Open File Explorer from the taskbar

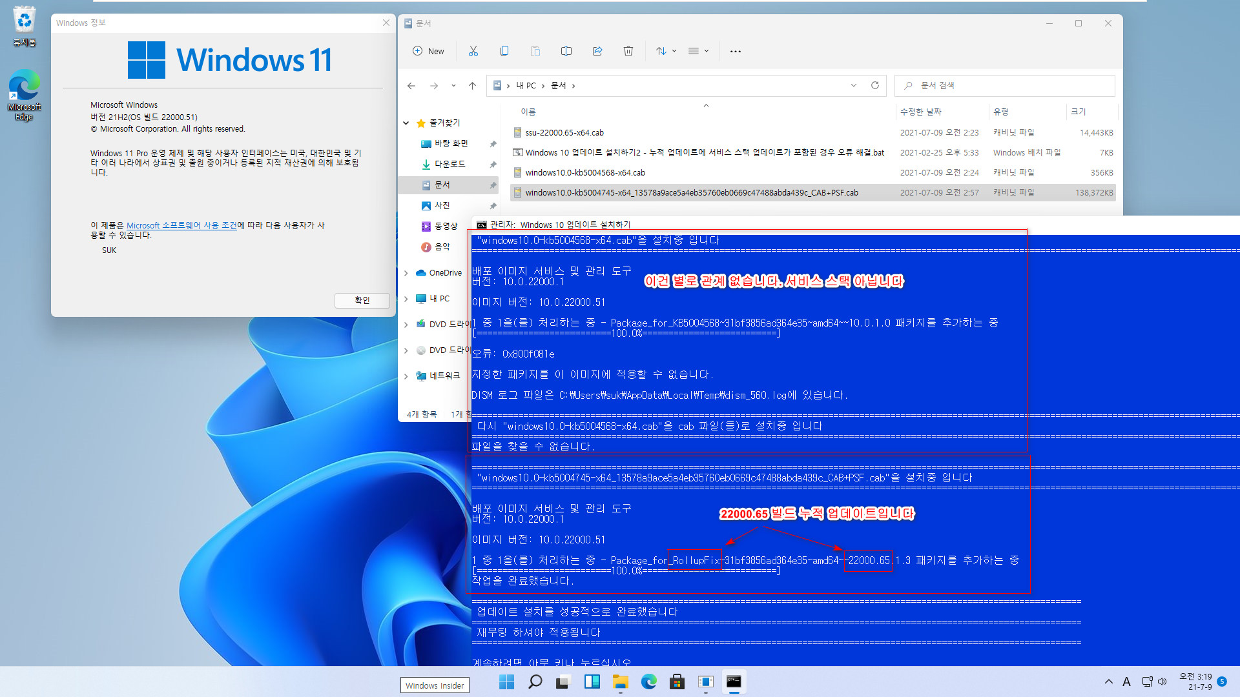tap(620, 682)
